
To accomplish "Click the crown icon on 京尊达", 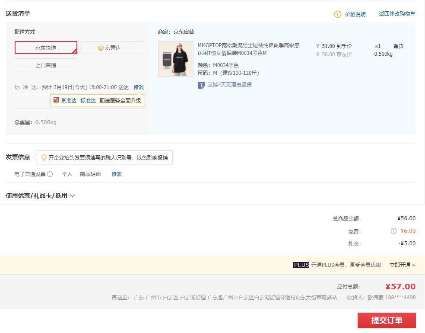I will point(101,48).
